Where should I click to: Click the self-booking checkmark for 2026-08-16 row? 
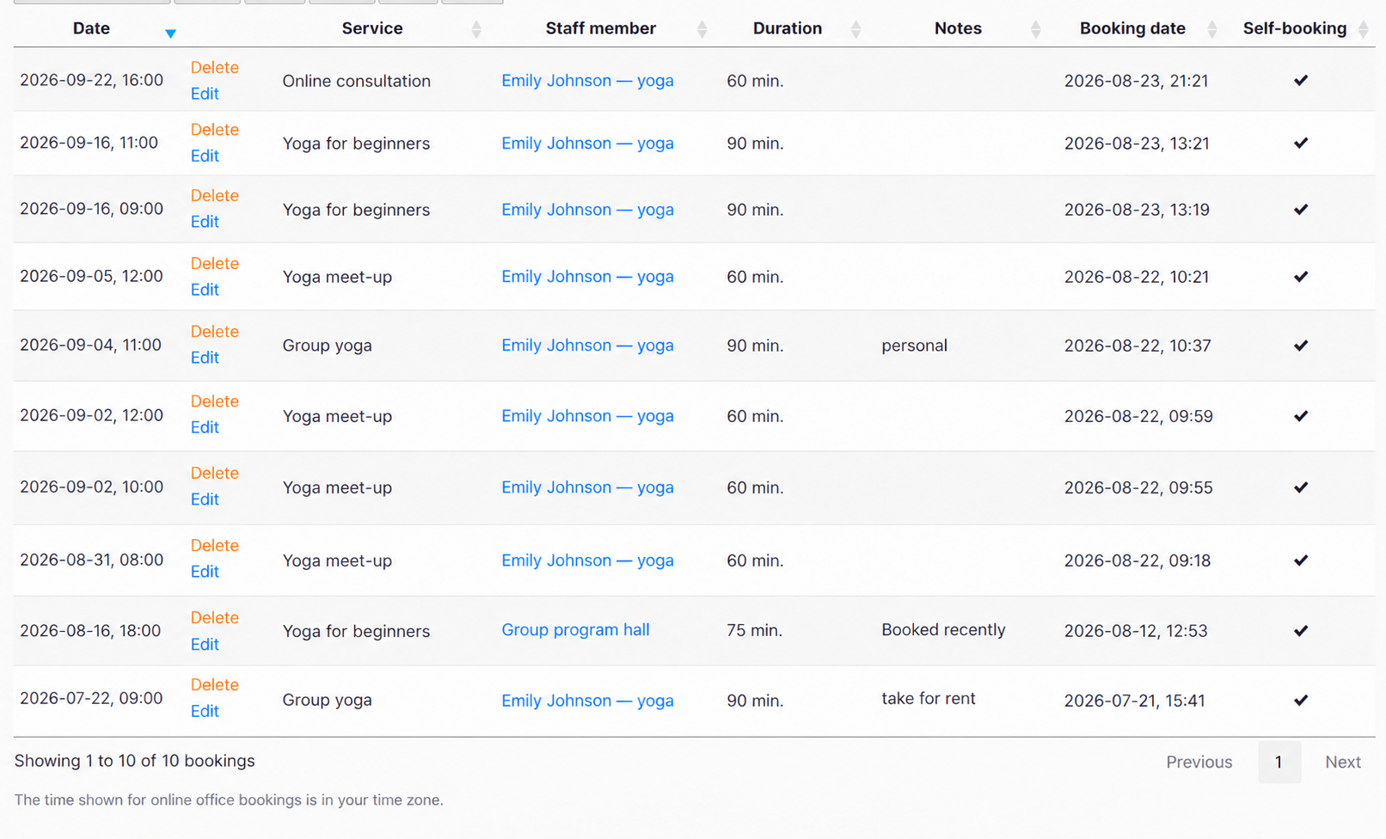click(x=1301, y=630)
